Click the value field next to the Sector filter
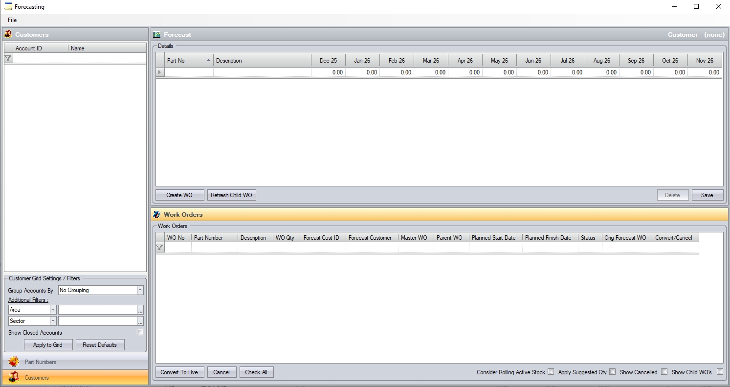 click(x=97, y=321)
